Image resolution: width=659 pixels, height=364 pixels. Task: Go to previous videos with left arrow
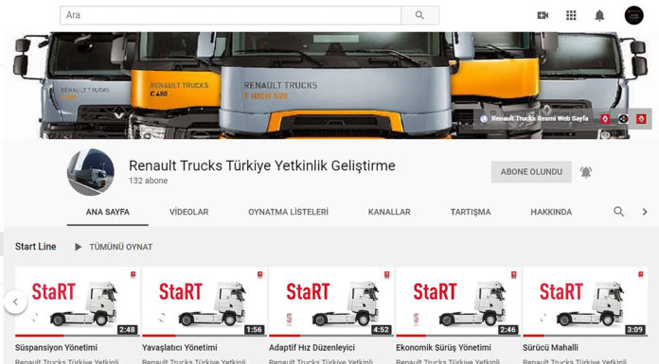(15, 302)
